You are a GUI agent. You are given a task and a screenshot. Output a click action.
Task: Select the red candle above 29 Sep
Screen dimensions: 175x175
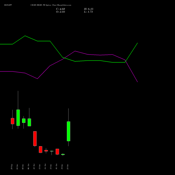[13, 121]
